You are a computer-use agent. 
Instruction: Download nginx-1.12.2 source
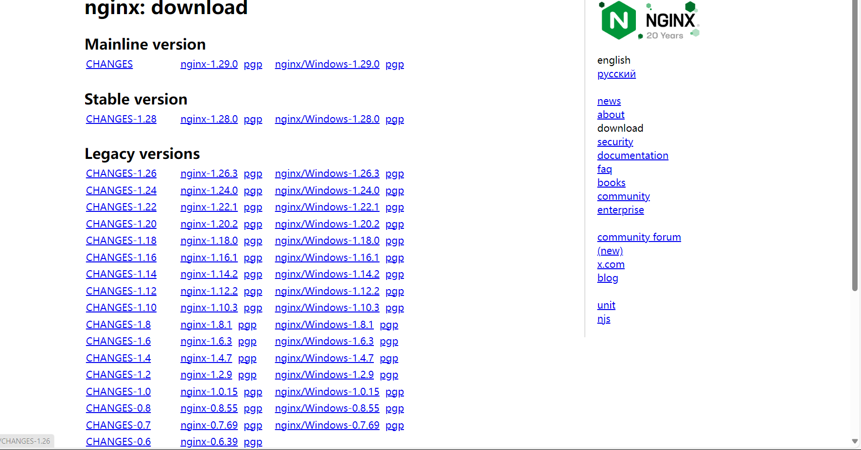click(x=209, y=291)
